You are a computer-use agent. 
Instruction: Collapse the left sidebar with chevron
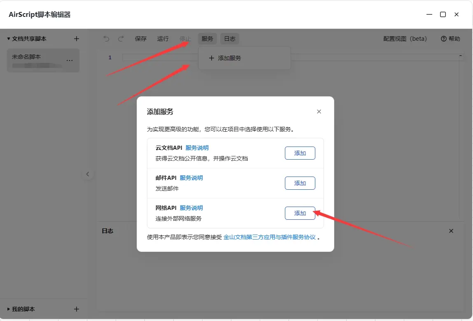click(88, 174)
